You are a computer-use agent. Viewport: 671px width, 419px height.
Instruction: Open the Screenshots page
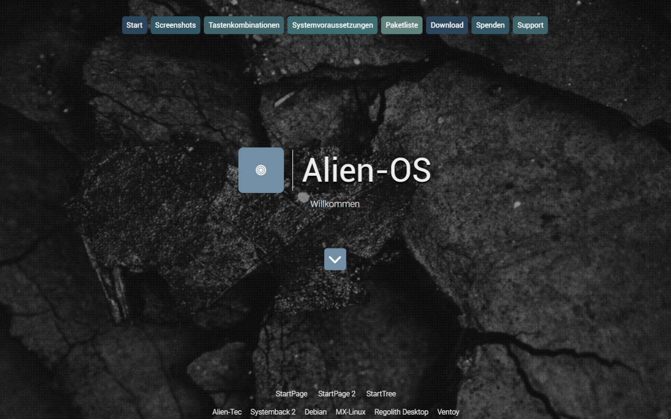coord(175,25)
